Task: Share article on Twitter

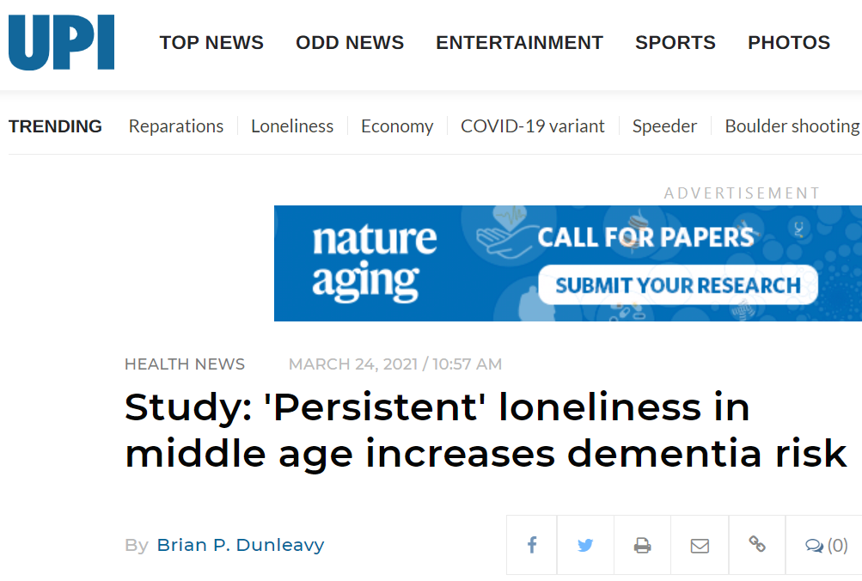Action: (x=585, y=545)
